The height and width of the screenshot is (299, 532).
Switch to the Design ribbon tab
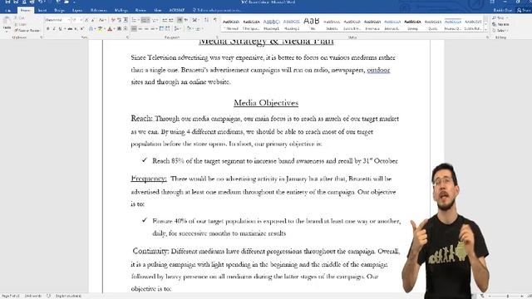pyautogui.click(x=59, y=11)
